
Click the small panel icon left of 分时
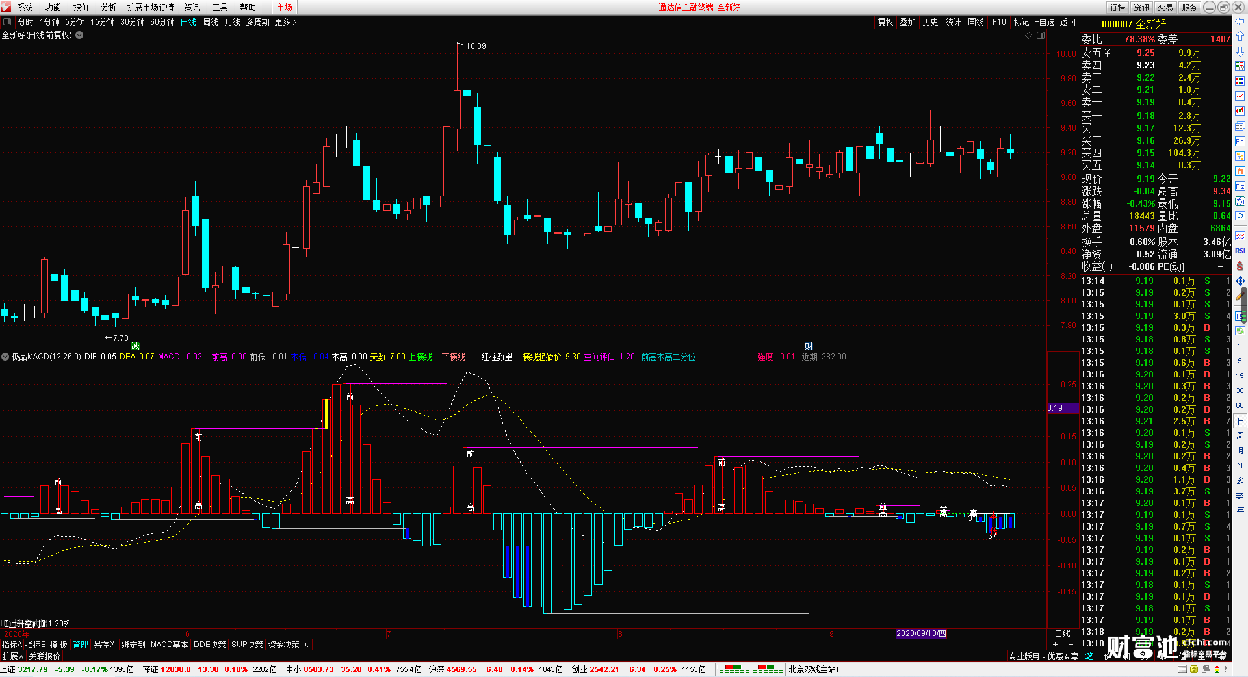[7, 22]
